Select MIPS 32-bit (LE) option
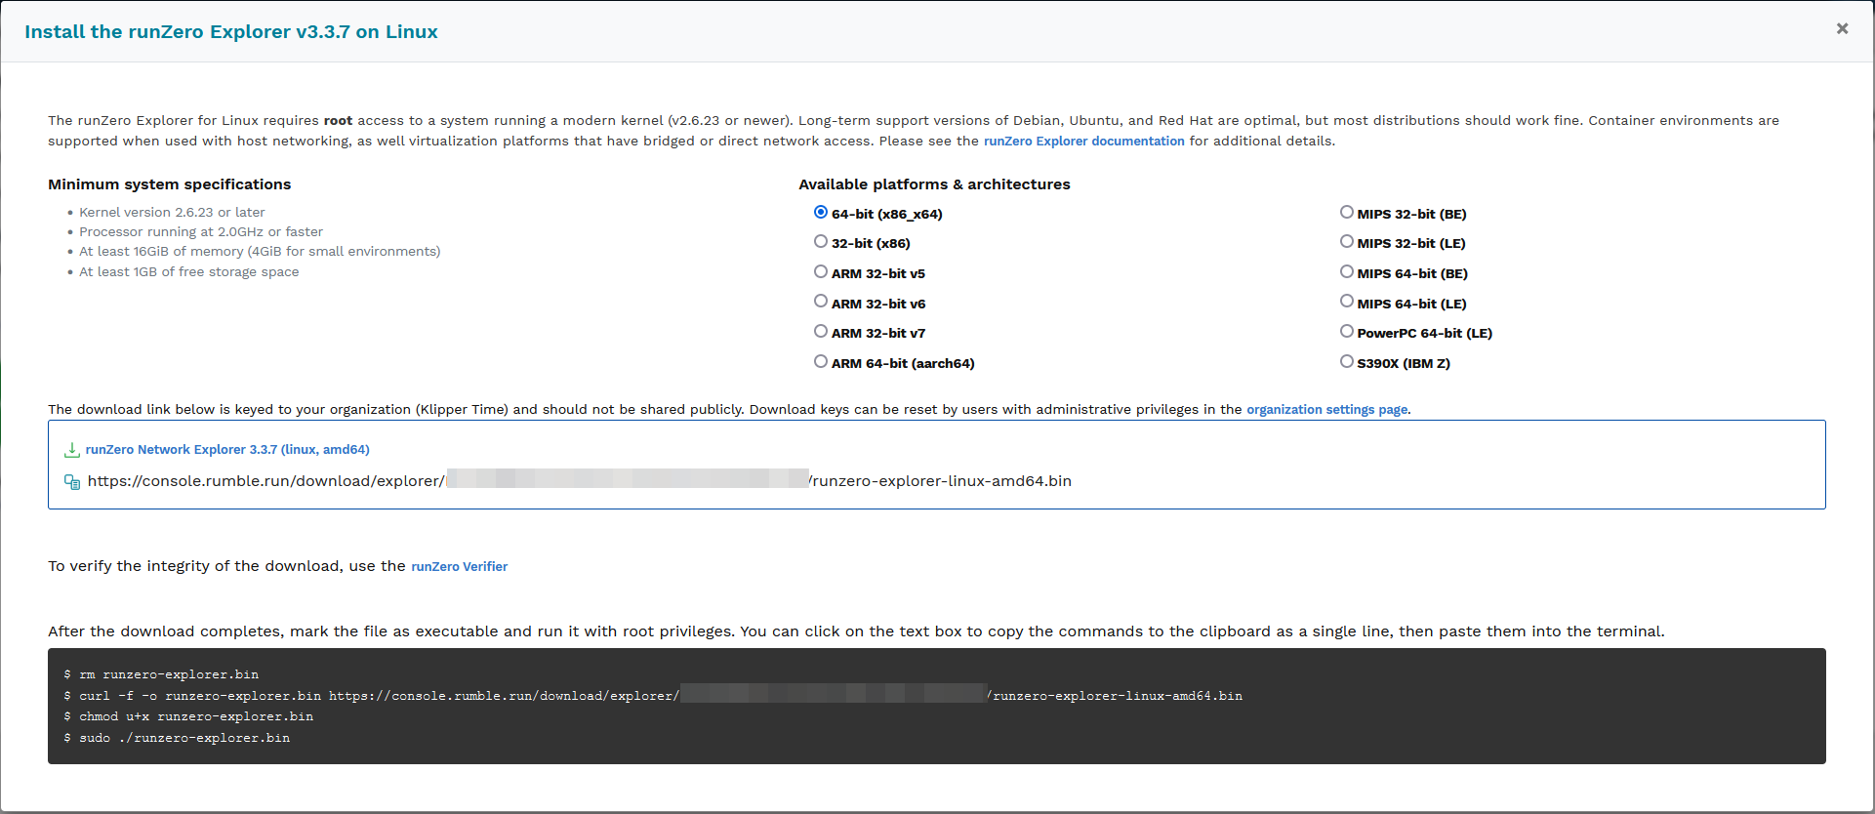The height and width of the screenshot is (814, 1875). tap(1347, 241)
